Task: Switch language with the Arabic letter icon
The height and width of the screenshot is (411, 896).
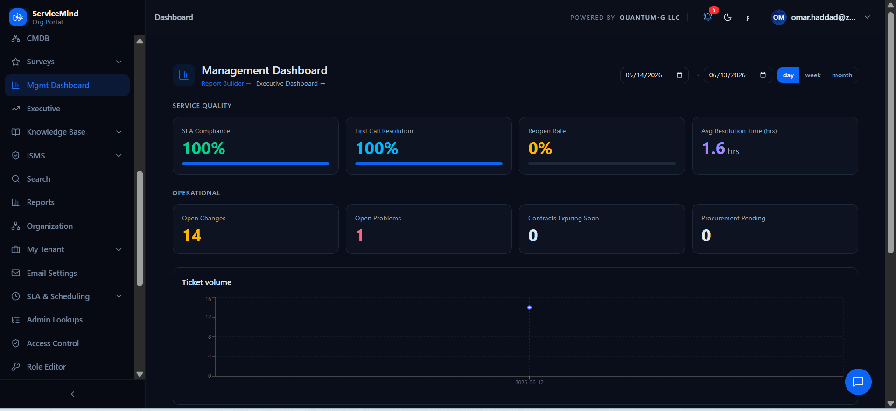Action: click(x=748, y=18)
